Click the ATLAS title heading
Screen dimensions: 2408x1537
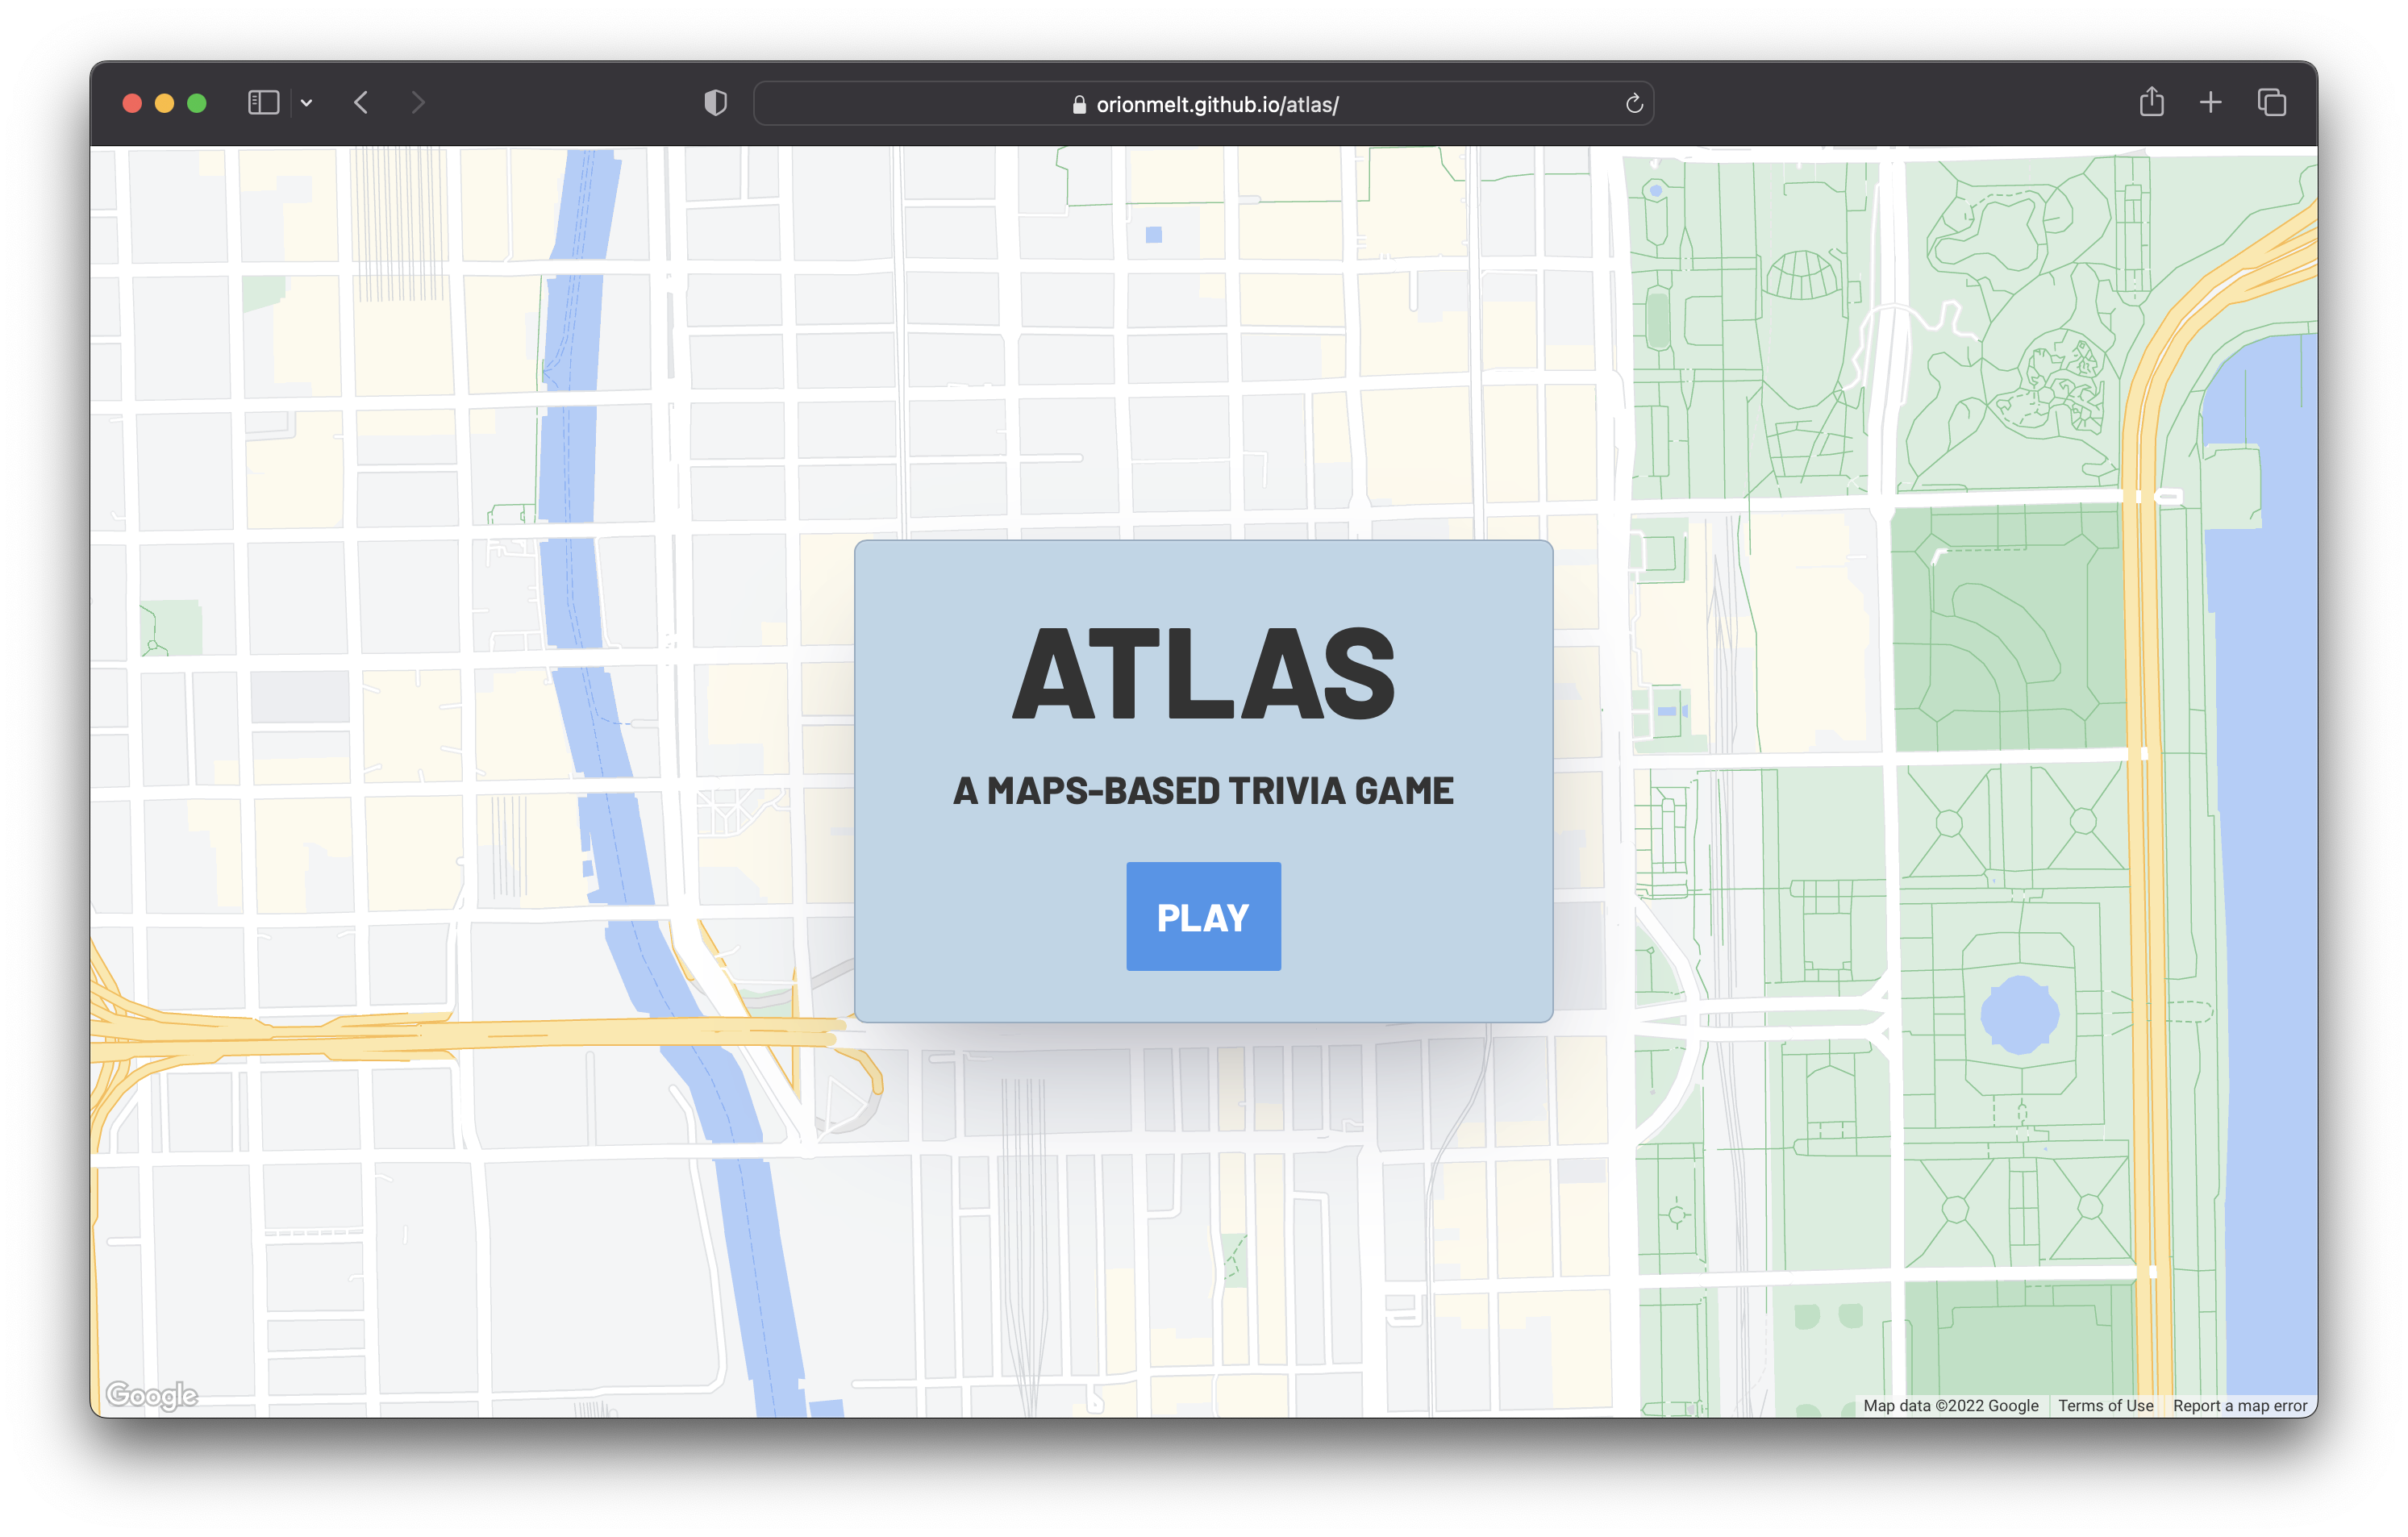coord(1203,673)
